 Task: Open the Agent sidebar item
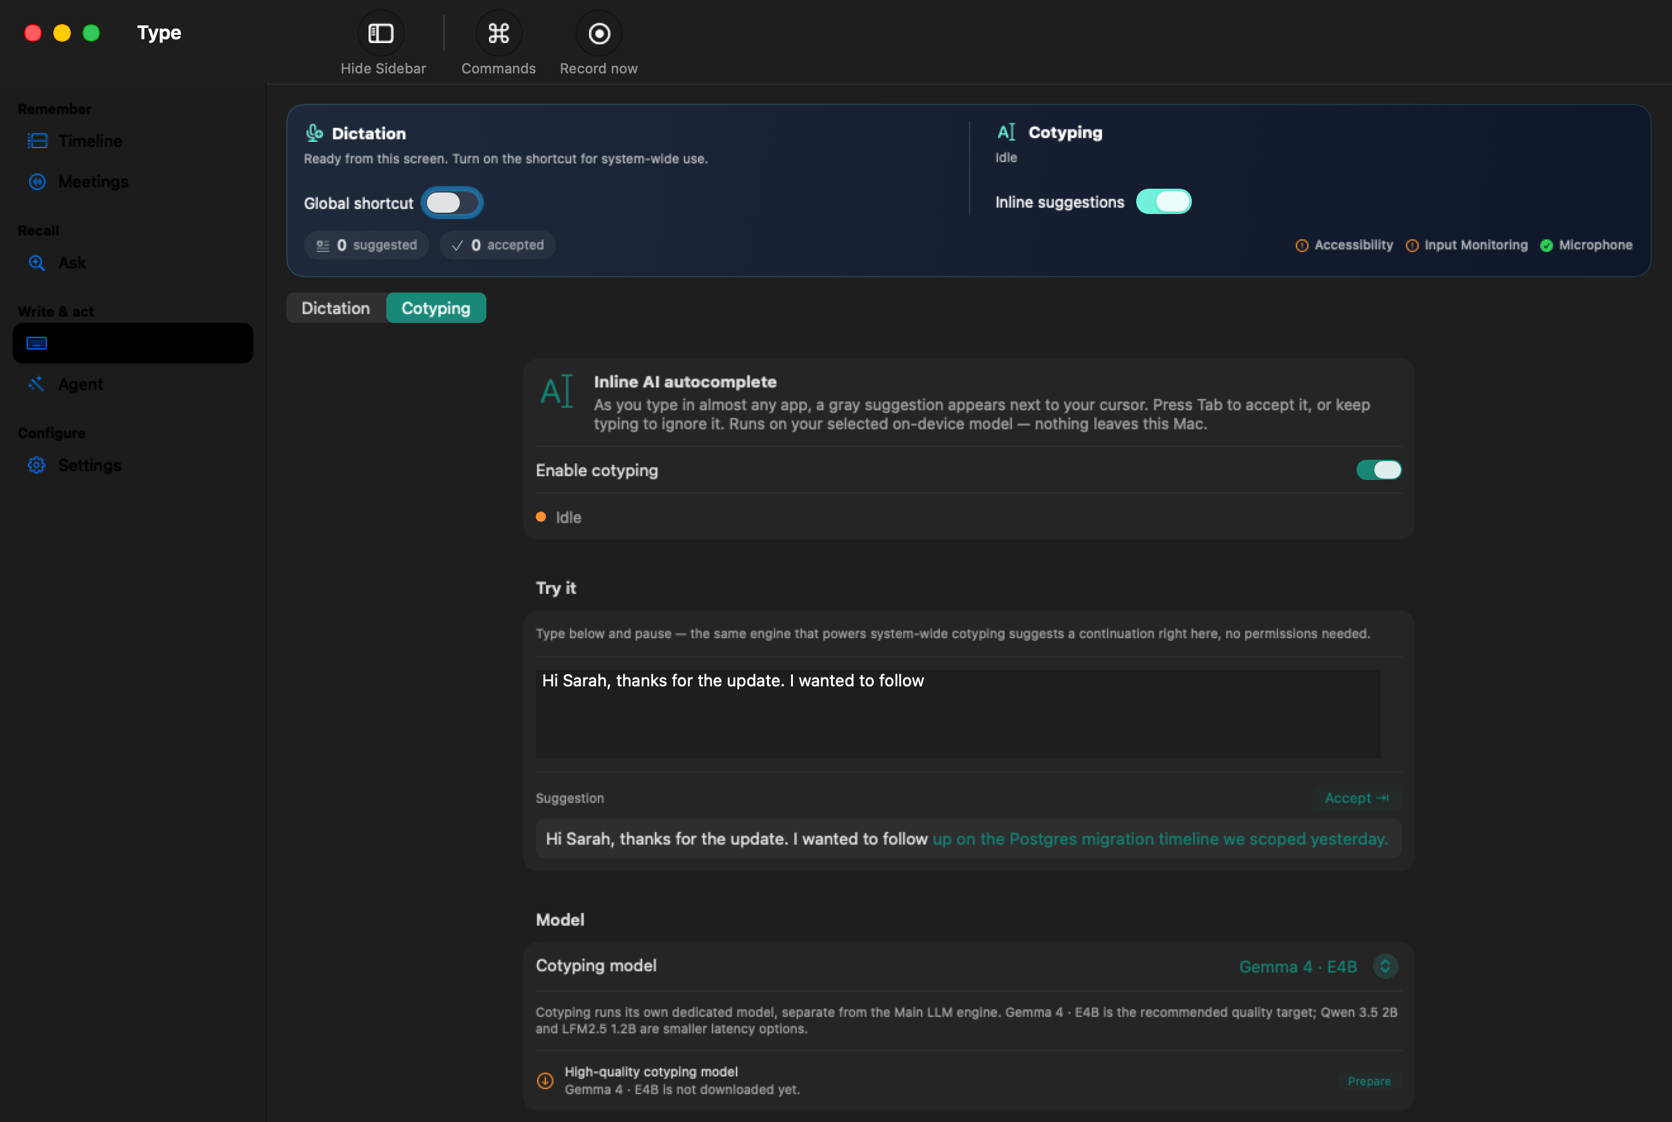pos(133,384)
